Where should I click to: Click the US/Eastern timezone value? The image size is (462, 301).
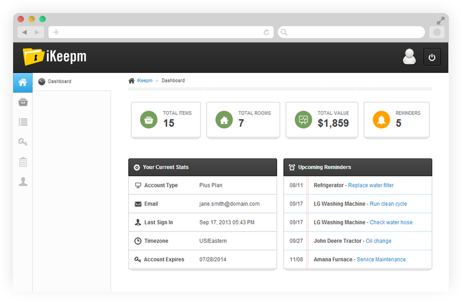pyautogui.click(x=212, y=241)
